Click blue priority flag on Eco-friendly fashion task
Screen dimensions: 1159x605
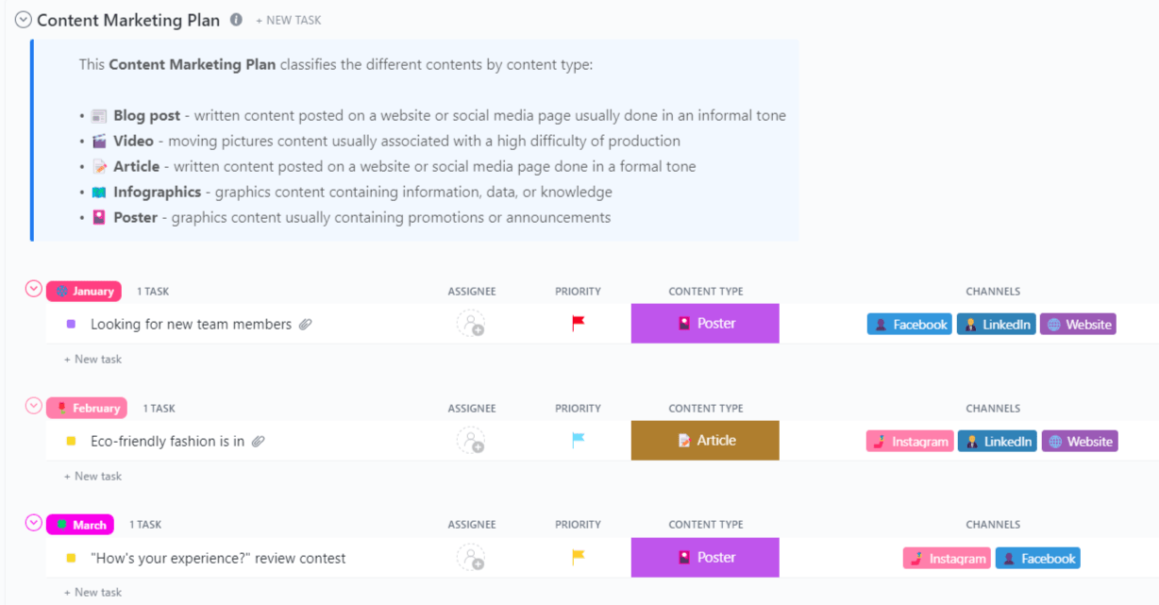click(x=579, y=441)
